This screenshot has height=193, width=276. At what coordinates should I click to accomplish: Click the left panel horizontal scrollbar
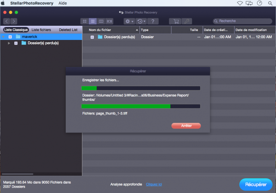point(17,174)
